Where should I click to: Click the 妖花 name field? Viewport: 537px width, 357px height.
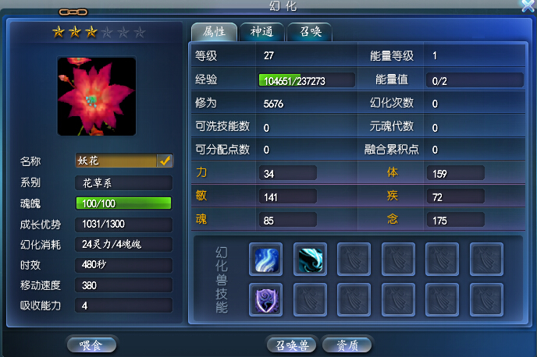click(x=116, y=161)
